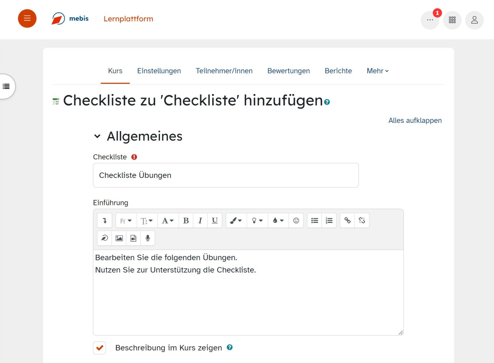This screenshot has height=363, width=494.
Task: Apply italic formatting in the Einführung editor
Action: tap(200, 220)
